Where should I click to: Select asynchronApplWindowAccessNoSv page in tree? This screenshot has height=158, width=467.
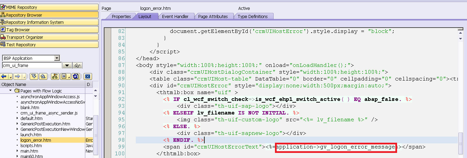(x=53, y=102)
